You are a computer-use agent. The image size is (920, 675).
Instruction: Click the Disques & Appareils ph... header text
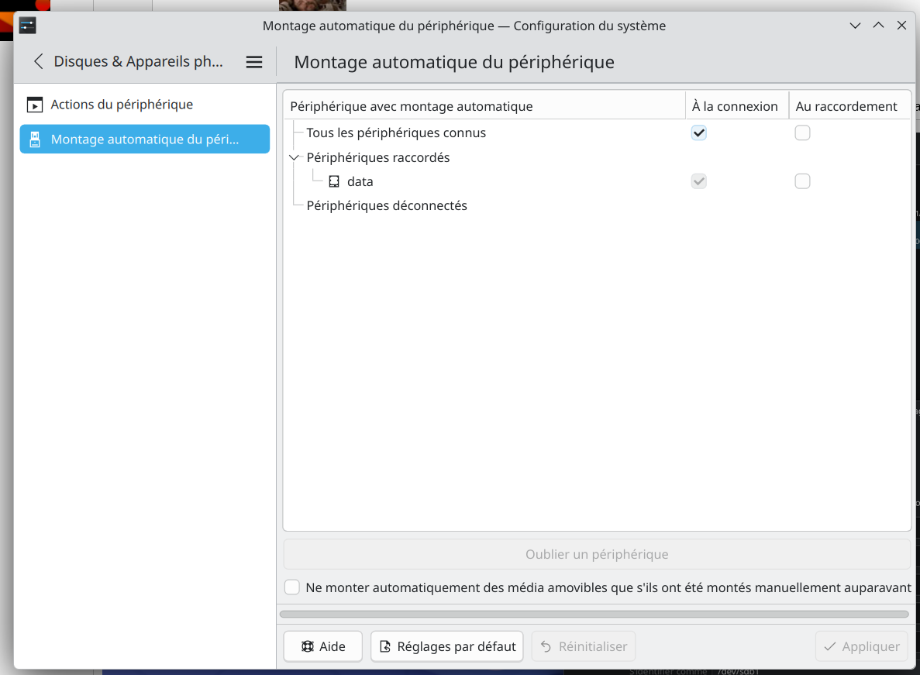(139, 61)
